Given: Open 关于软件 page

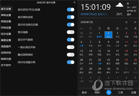Looking at the screenshot, I should [6, 65].
